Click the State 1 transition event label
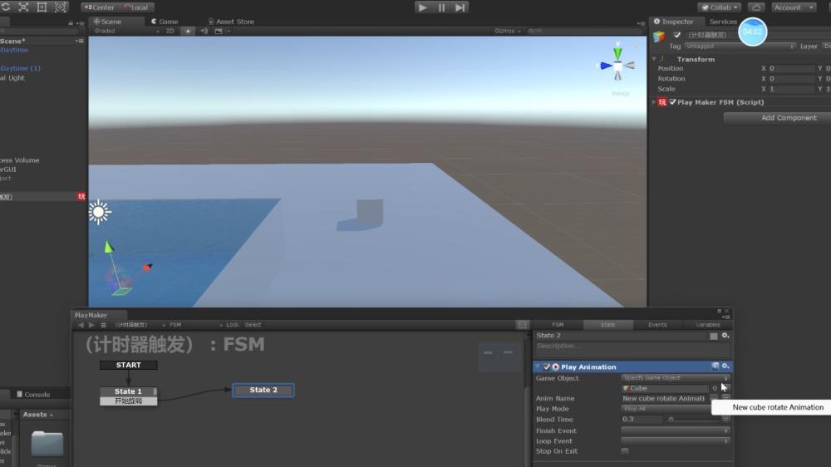Viewport: 831px width, 467px height. 128,401
